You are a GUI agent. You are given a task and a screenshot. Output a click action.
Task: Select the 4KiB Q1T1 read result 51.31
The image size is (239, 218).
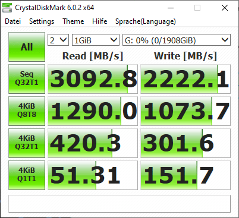(x=93, y=175)
